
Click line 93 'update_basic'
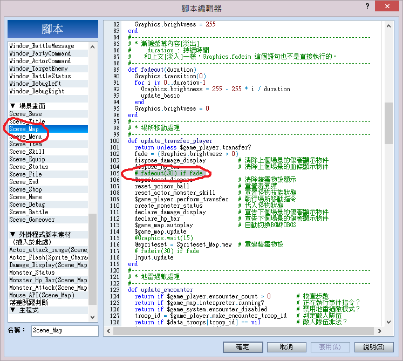point(160,96)
